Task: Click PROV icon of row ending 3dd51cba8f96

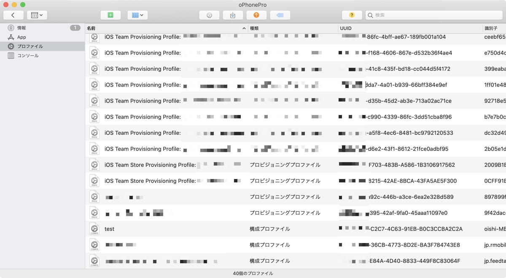Action: point(94,117)
